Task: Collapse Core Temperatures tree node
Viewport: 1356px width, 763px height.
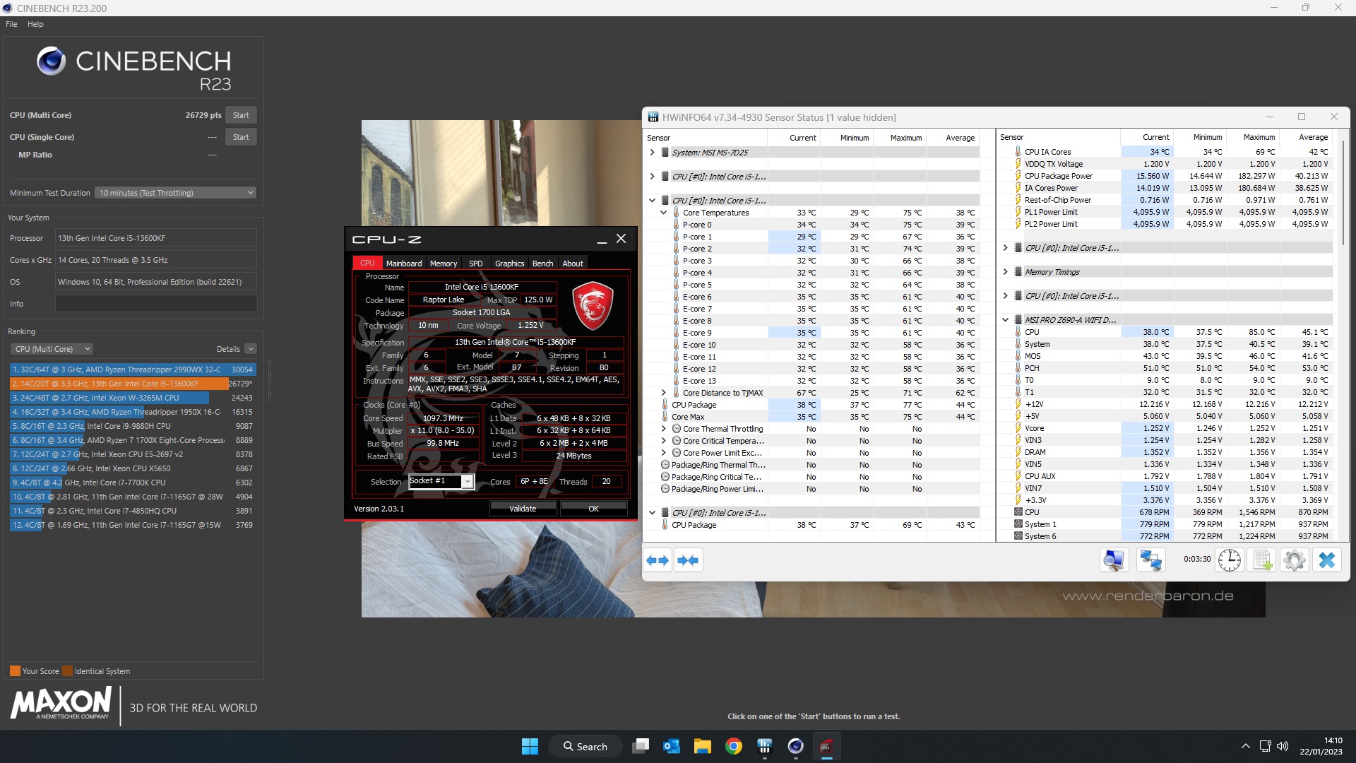Action: [x=663, y=213]
